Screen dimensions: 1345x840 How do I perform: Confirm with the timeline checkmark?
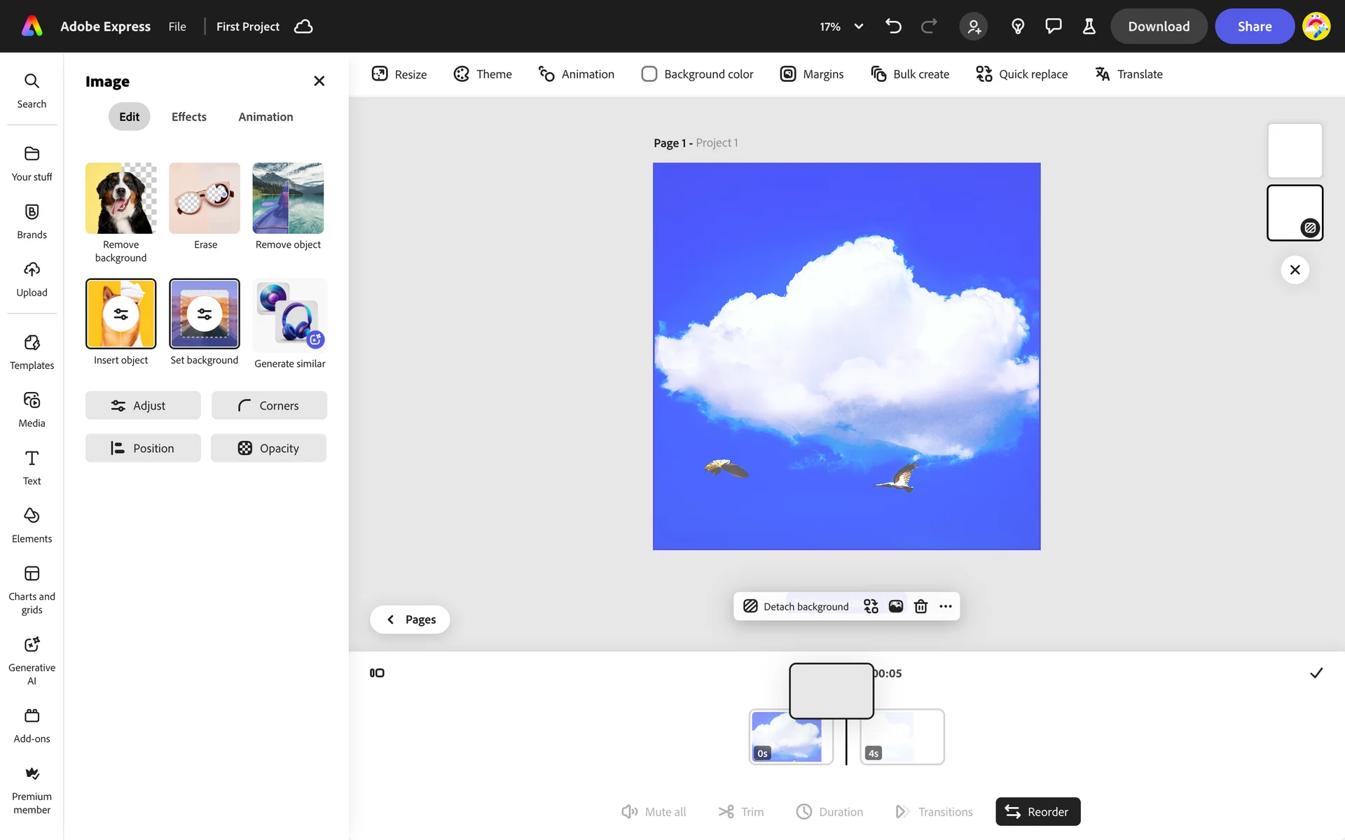(1316, 673)
